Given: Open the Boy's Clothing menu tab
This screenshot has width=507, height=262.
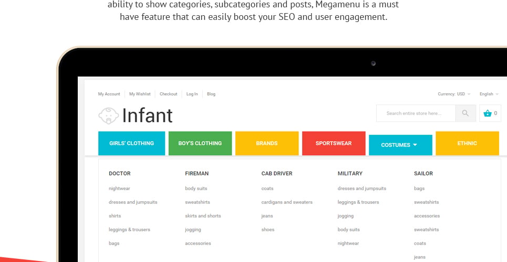Looking at the screenshot, I should tap(200, 143).
